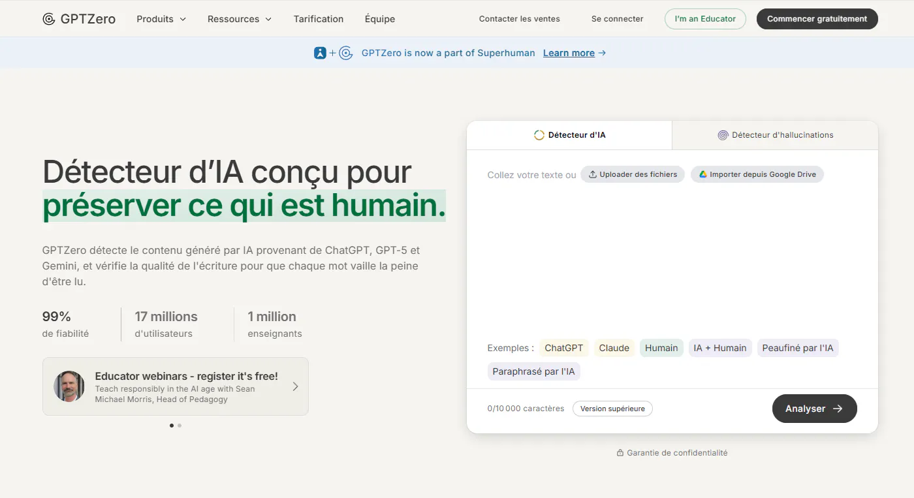This screenshot has height=498, width=914.
Task: Expand the Ressources dropdown menu
Action: click(240, 19)
